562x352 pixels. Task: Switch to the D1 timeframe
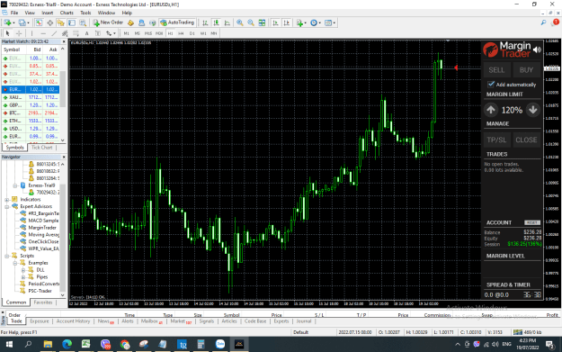point(192,33)
